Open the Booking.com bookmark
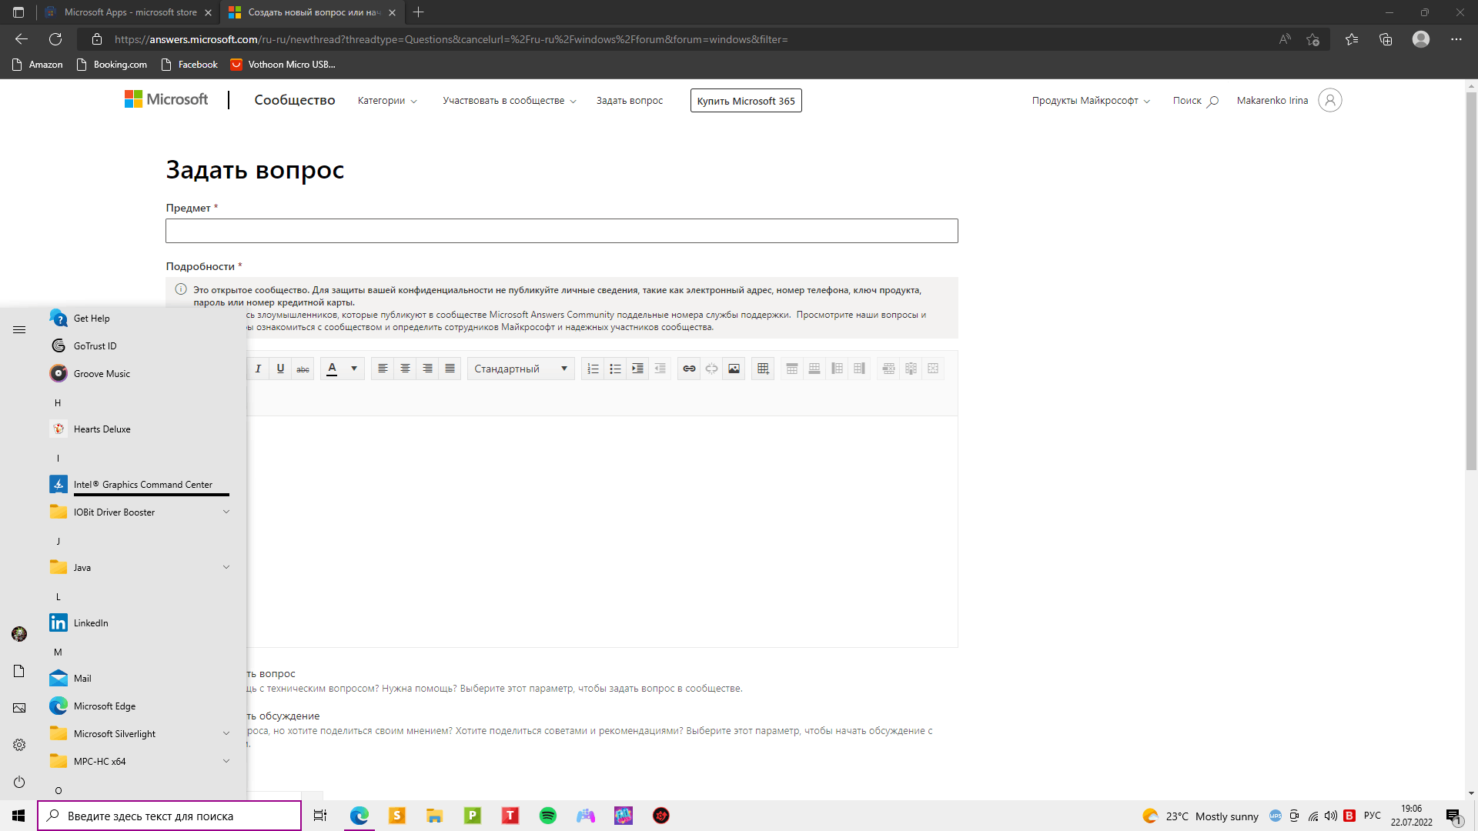 tap(112, 65)
